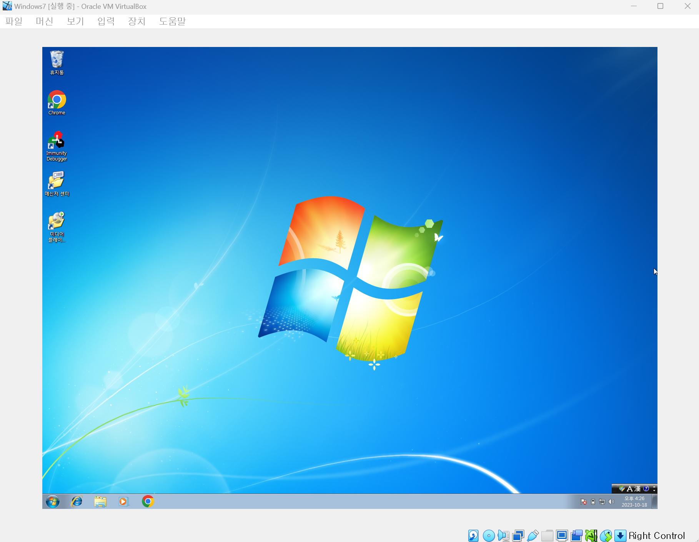Viewport: 699px width, 542px height.
Task: Click the Show Desktop button
Action: 654,501
